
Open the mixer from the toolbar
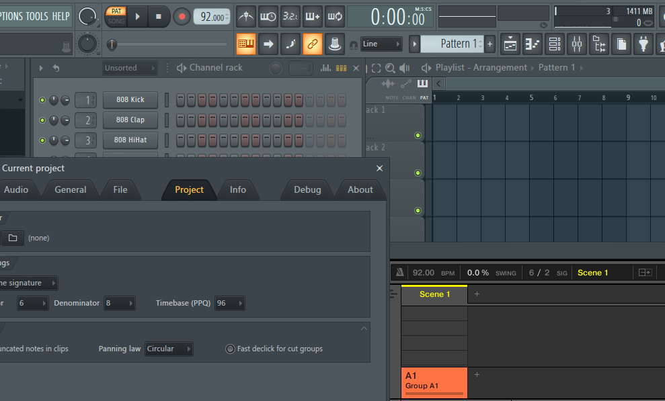pyautogui.click(x=577, y=44)
